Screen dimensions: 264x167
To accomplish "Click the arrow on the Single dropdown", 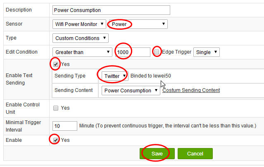I will pyautogui.click(x=216, y=52).
